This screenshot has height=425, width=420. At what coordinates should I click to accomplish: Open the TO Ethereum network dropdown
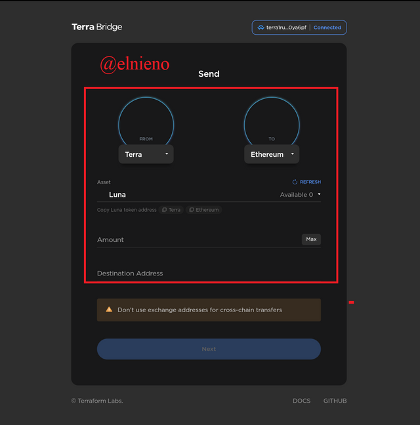[x=272, y=154]
